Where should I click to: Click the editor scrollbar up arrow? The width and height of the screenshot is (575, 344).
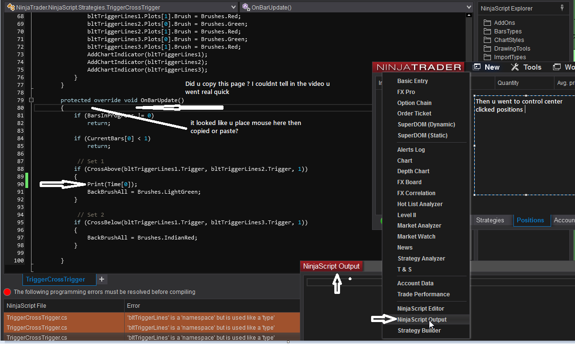469,16
